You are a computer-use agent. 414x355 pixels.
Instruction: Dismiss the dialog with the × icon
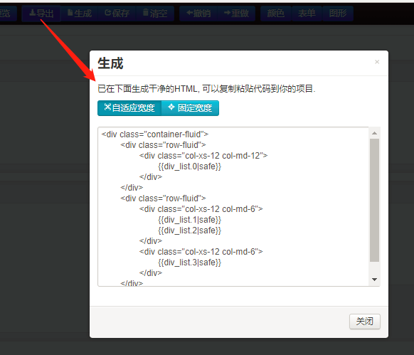click(x=377, y=62)
